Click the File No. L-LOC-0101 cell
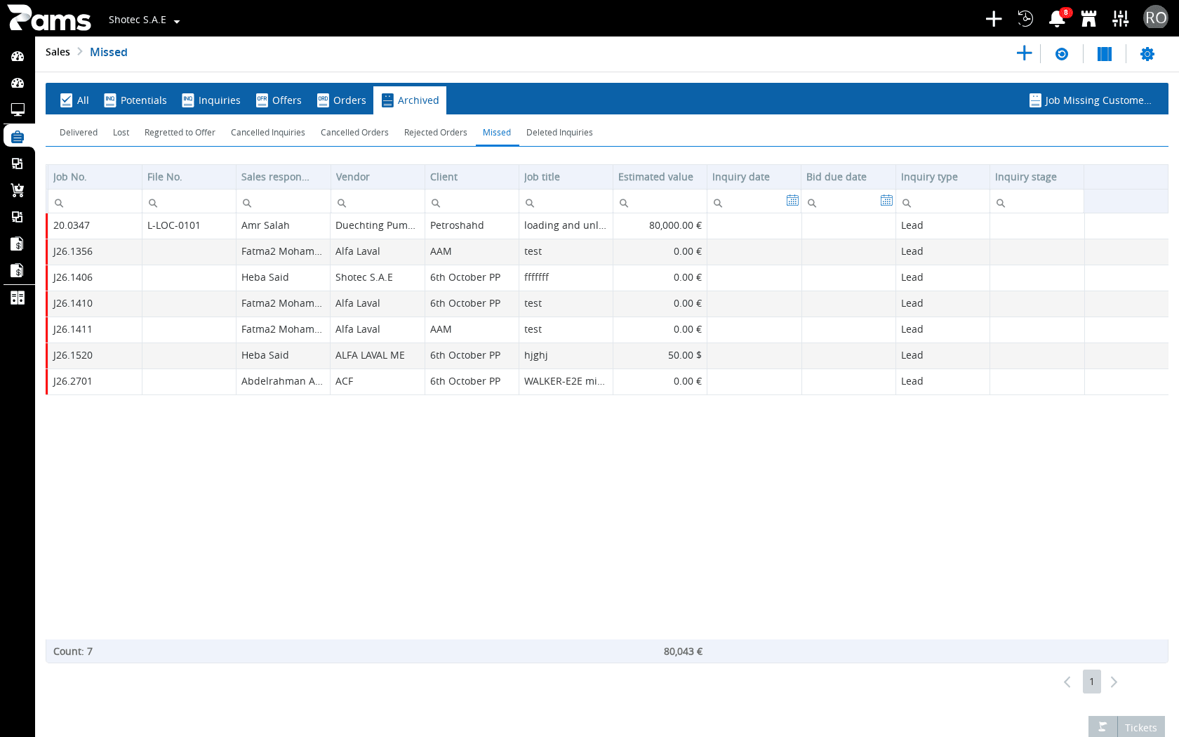The image size is (1179, 737). point(189,225)
